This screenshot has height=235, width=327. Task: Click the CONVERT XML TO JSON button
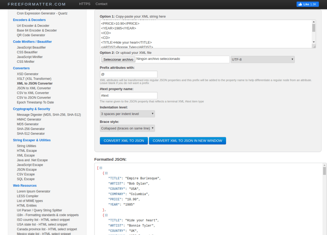pyautogui.click(x=124, y=141)
